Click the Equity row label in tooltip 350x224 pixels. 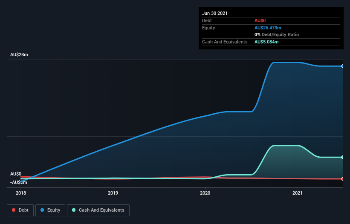tap(208, 28)
